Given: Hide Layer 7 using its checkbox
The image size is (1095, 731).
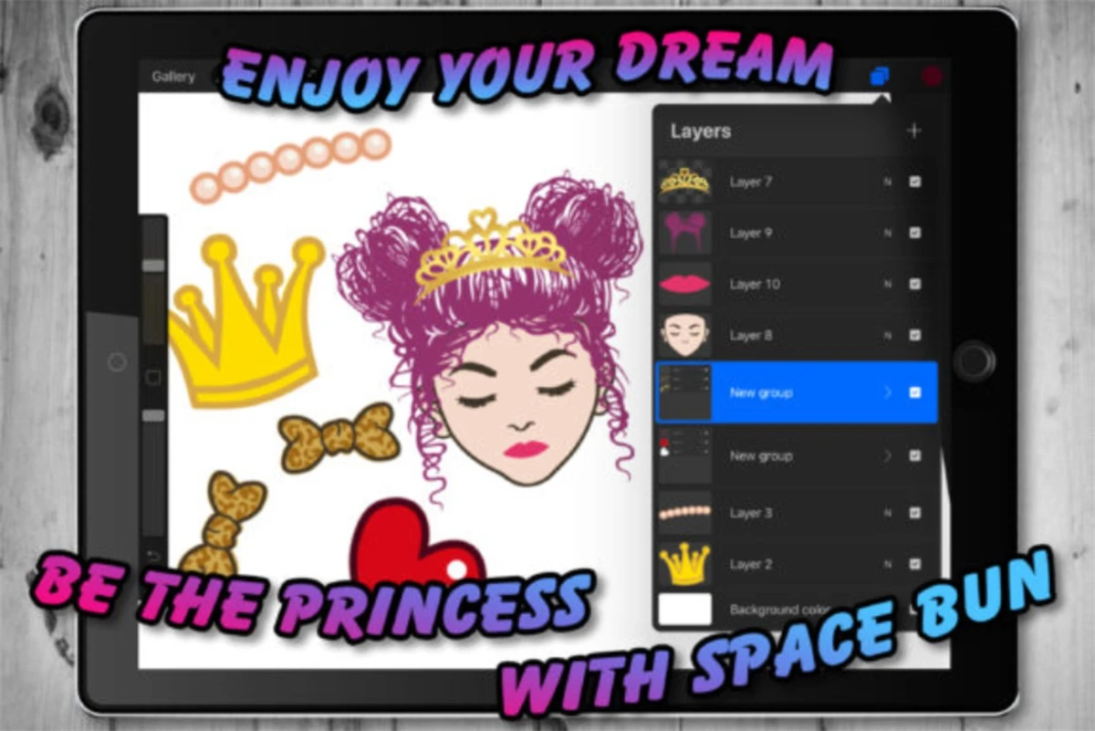Looking at the screenshot, I should point(915,183).
